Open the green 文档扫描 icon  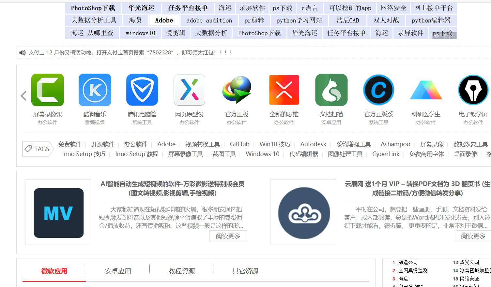331,90
